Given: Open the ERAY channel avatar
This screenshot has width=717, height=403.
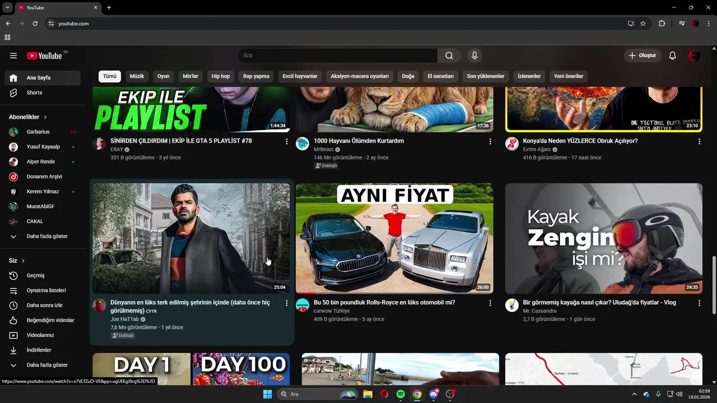Looking at the screenshot, I should (99, 143).
